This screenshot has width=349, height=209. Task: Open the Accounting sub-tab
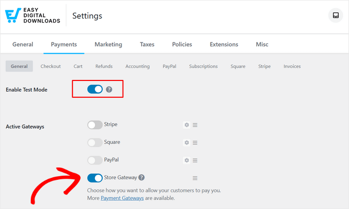tap(138, 66)
